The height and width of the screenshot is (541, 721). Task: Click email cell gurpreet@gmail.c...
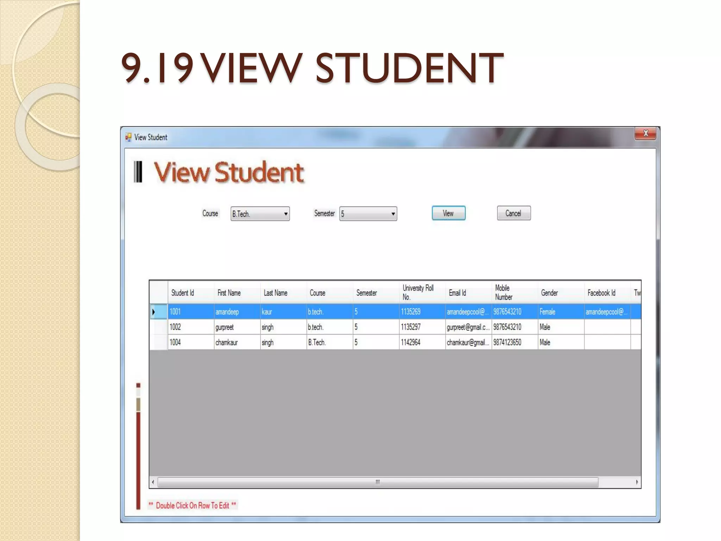click(x=469, y=327)
